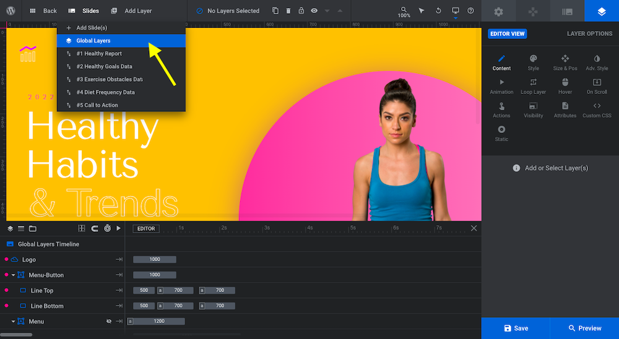Image resolution: width=619 pixels, height=339 pixels.
Task: Open the Loop Layer option
Action: pos(534,87)
